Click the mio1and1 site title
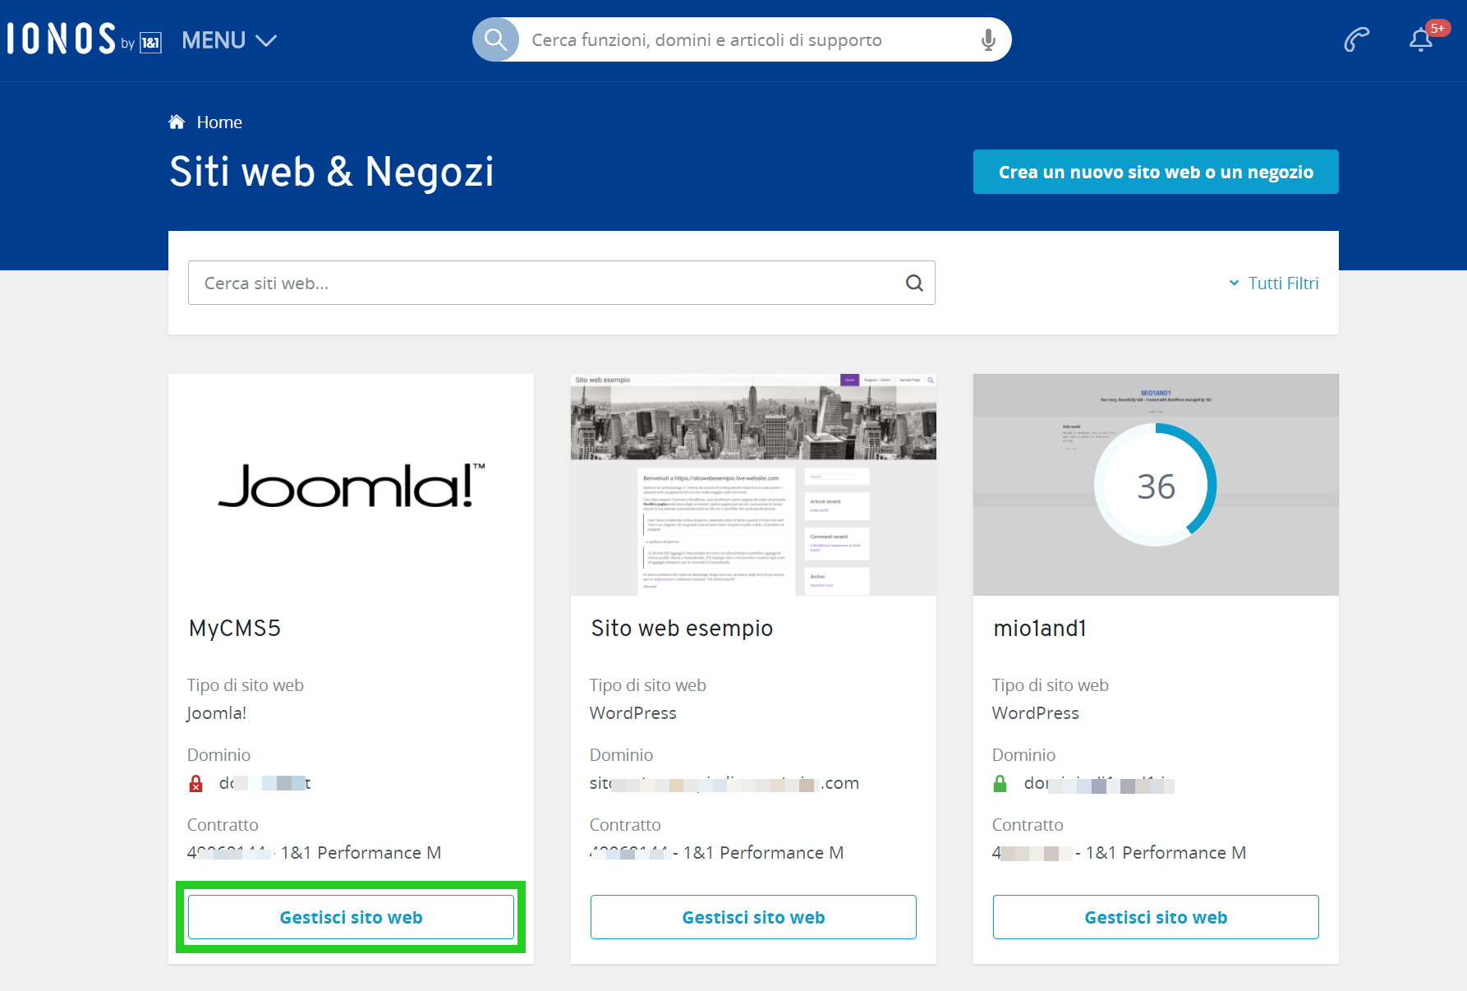The height and width of the screenshot is (991, 1467). tap(1040, 628)
